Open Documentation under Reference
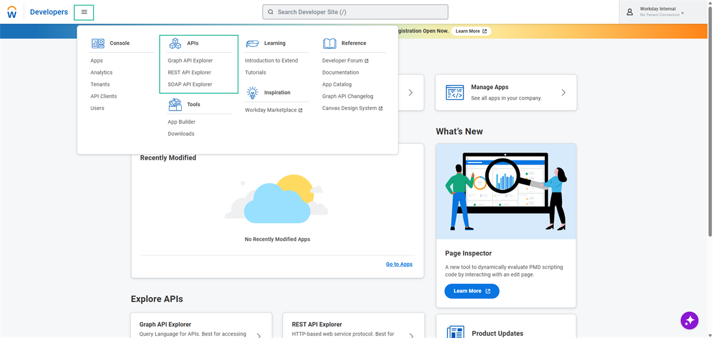 tap(340, 72)
